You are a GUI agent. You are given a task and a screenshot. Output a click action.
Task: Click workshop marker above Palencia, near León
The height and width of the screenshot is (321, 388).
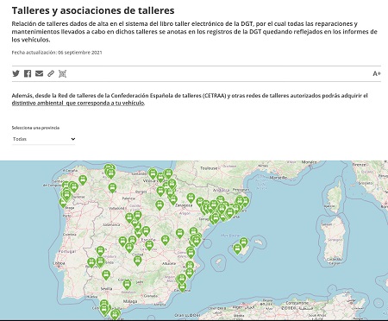tap(112, 188)
